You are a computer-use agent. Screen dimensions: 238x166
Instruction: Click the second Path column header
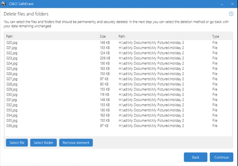click(x=122, y=36)
